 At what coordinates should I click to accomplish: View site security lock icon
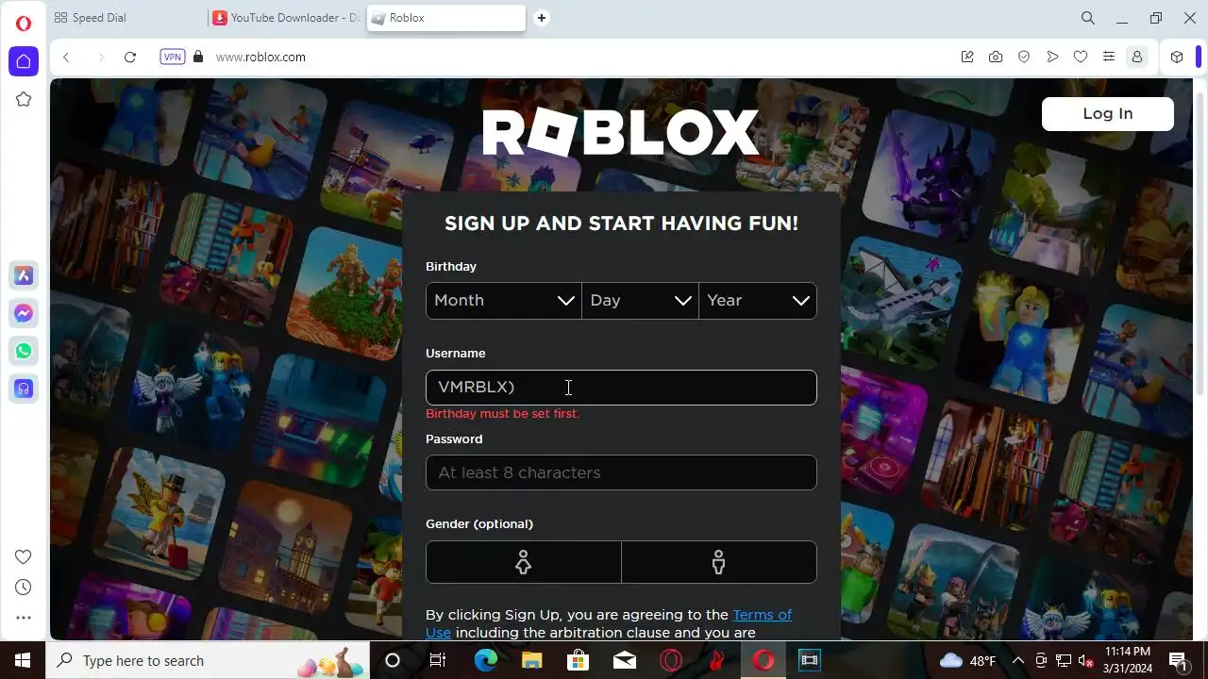click(198, 57)
